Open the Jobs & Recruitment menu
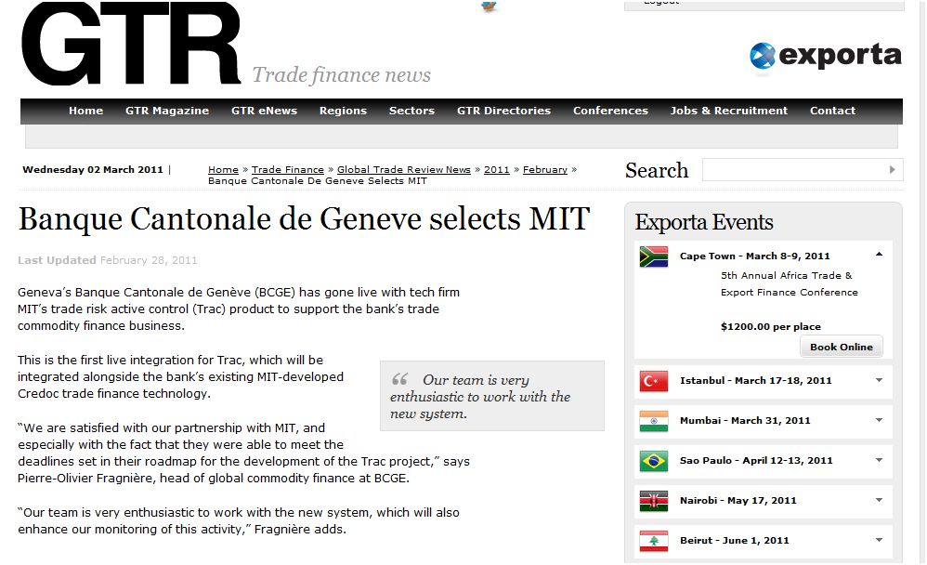 tap(729, 111)
